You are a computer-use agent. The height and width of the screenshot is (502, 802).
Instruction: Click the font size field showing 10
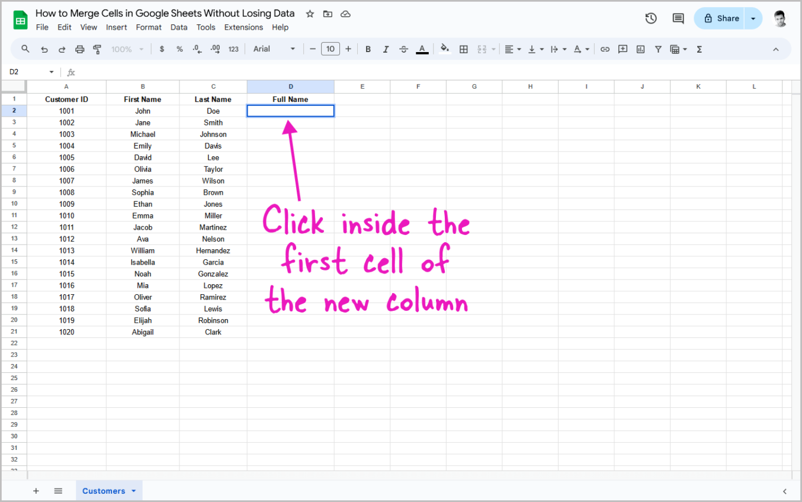[x=331, y=49]
